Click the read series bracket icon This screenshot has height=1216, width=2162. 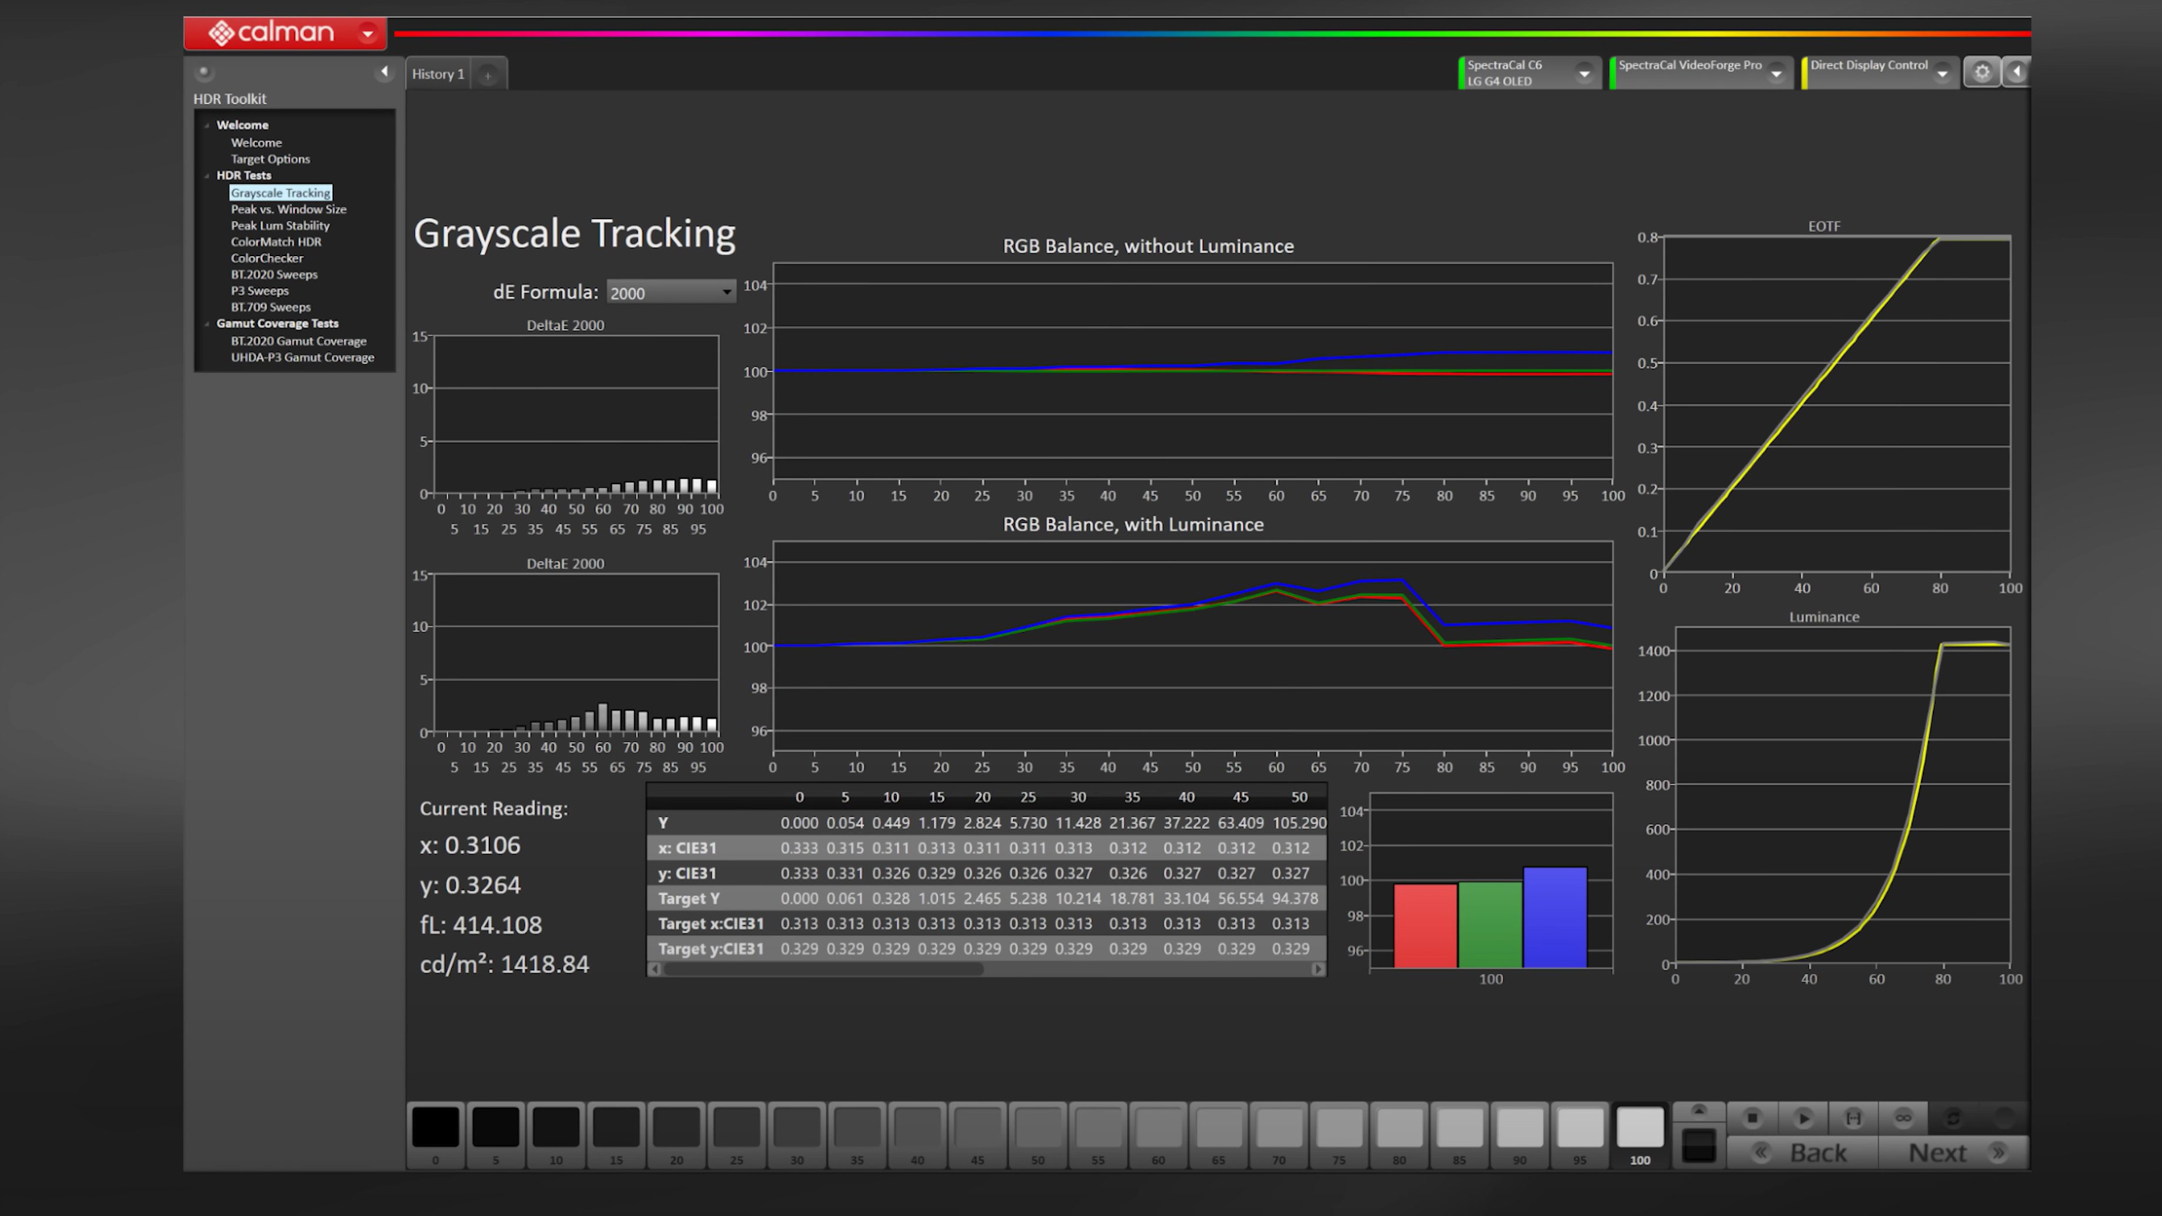coord(1853,1118)
